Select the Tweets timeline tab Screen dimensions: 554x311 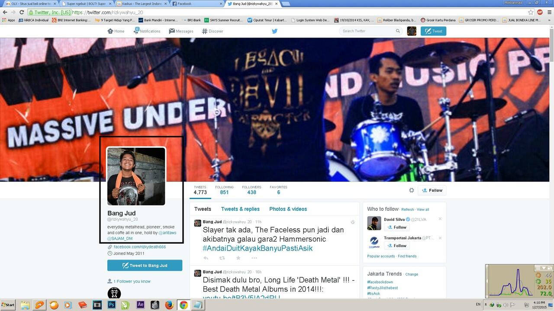(203, 209)
